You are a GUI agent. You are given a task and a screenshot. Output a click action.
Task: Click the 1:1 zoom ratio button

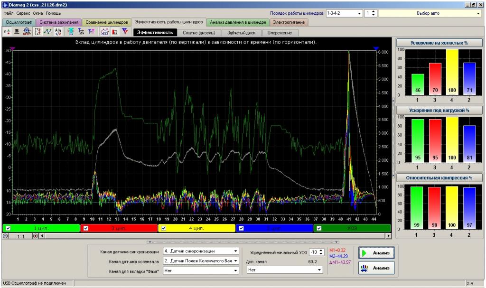click(21, 236)
